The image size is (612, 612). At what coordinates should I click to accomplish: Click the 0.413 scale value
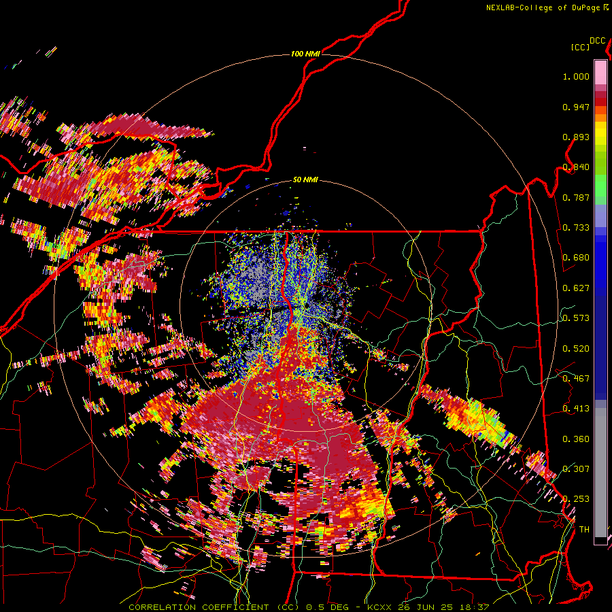(576, 409)
